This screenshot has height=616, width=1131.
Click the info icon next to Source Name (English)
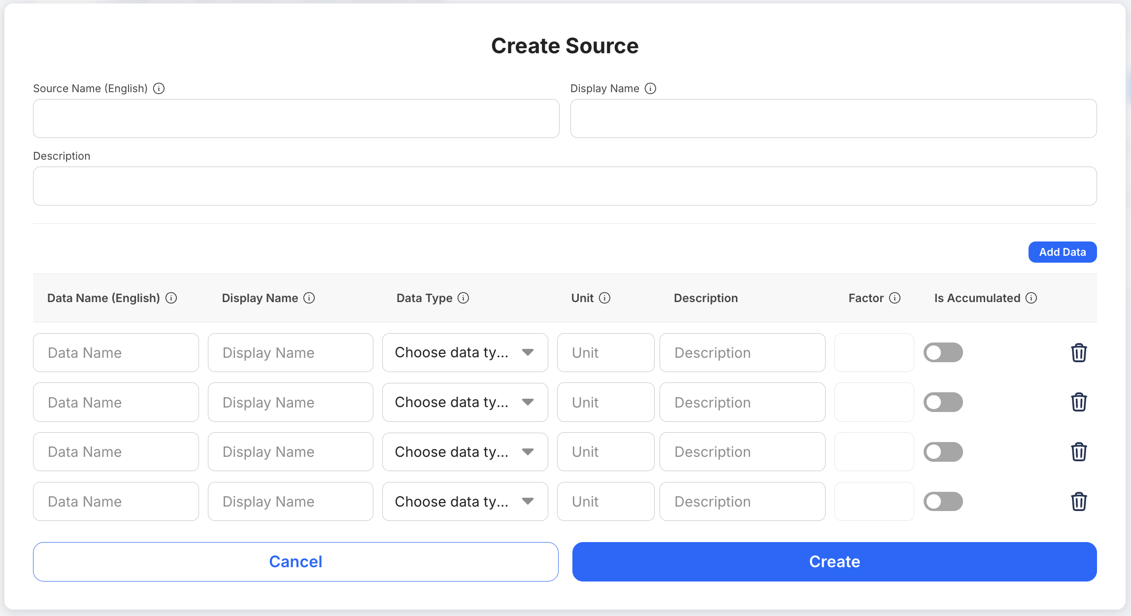(x=159, y=89)
